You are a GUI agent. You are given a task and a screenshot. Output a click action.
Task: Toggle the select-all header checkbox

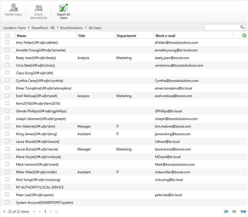pyautogui.click(x=8, y=36)
